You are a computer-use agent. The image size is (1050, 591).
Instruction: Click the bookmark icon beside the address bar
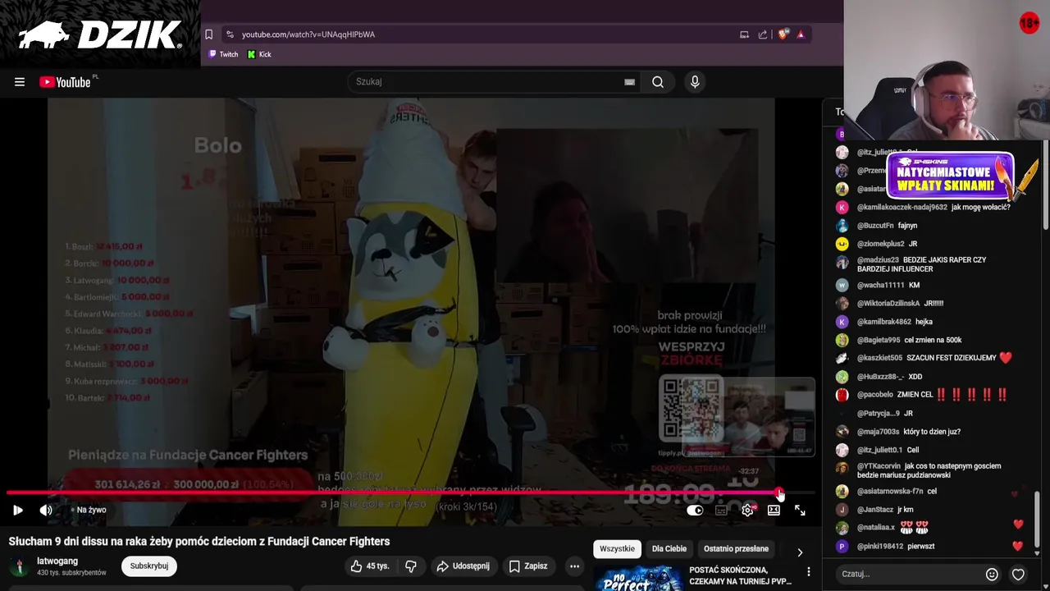(209, 34)
